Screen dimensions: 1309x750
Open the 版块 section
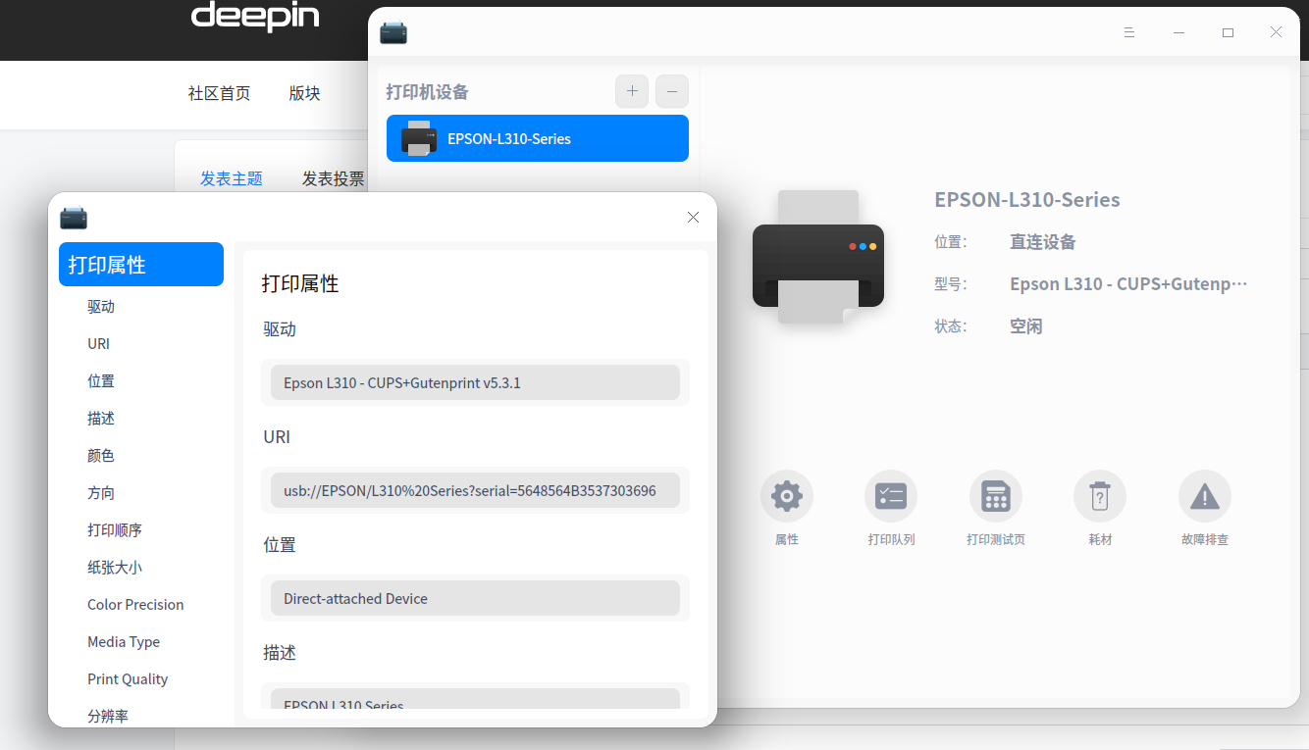tap(303, 93)
